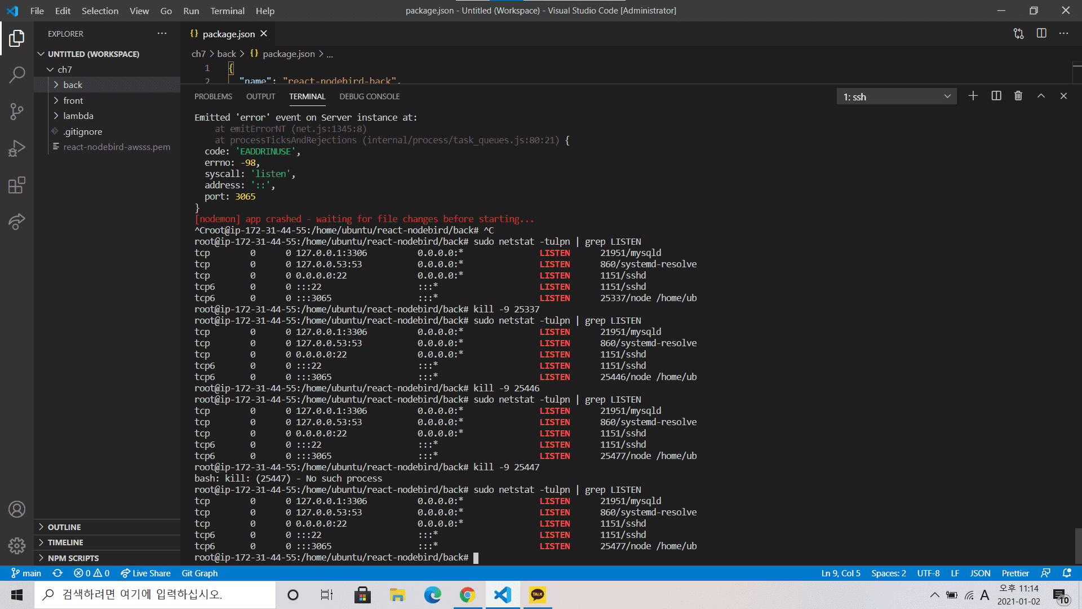Kill terminal with trash icon
Viewport: 1082px width, 609px height.
click(1018, 96)
